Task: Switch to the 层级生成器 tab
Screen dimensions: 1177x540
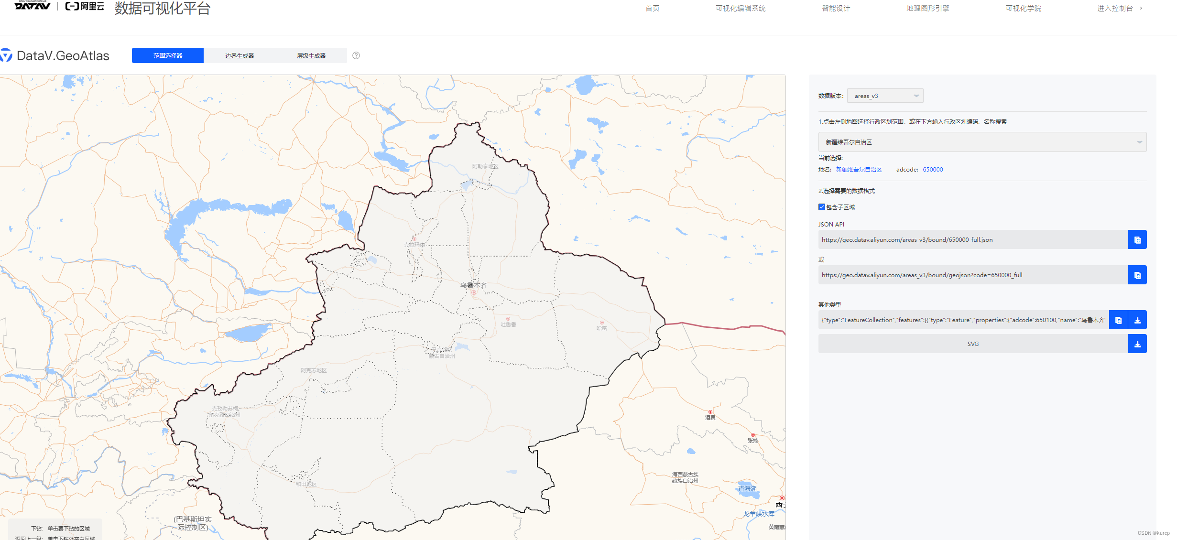Action: point(311,55)
